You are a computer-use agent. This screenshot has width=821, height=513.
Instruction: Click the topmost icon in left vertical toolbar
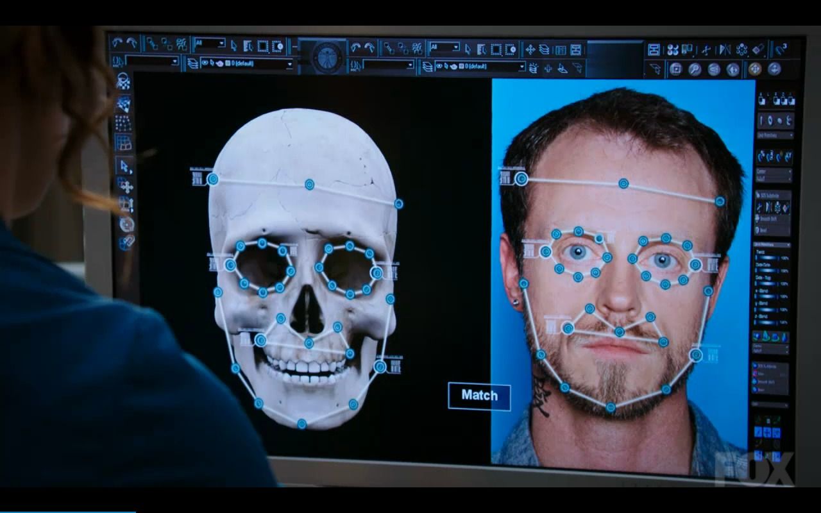click(x=123, y=81)
